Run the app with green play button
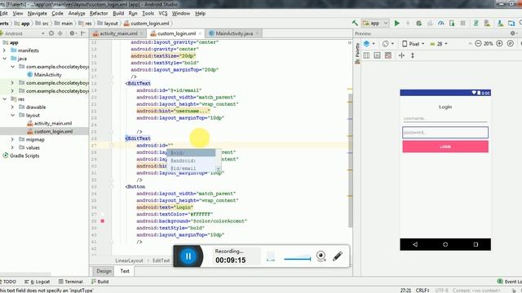This screenshot has width=522, height=293. point(397,24)
